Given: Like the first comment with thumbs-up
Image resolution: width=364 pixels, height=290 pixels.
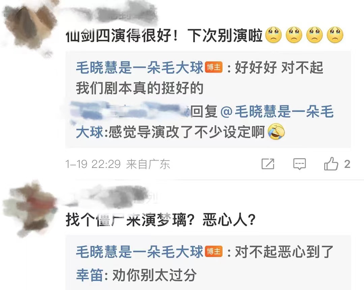Looking at the screenshot, I should tap(331, 164).
